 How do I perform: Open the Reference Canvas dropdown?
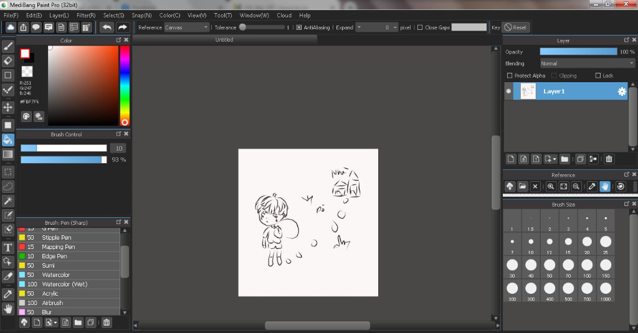[x=186, y=27]
